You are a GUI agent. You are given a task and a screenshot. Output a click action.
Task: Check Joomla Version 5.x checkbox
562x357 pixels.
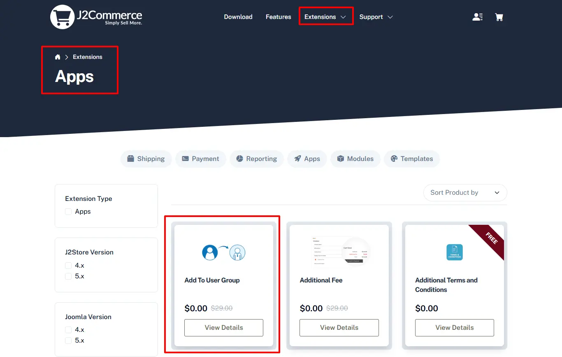click(68, 341)
